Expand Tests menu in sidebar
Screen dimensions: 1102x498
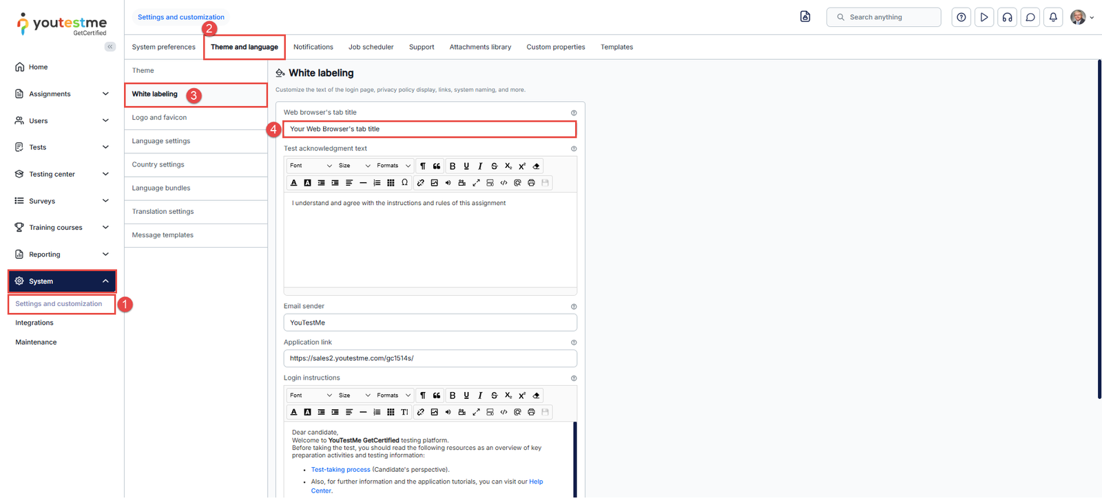(x=62, y=147)
